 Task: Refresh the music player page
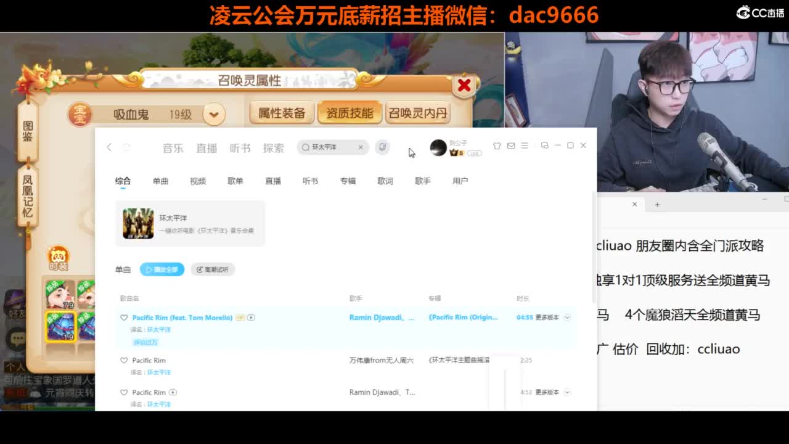[x=126, y=147]
